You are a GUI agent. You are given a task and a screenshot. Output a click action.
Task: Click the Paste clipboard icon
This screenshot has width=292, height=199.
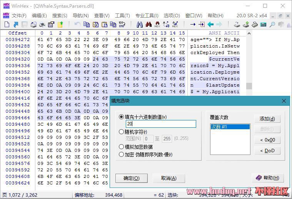pyautogui.click(x=105, y=24)
